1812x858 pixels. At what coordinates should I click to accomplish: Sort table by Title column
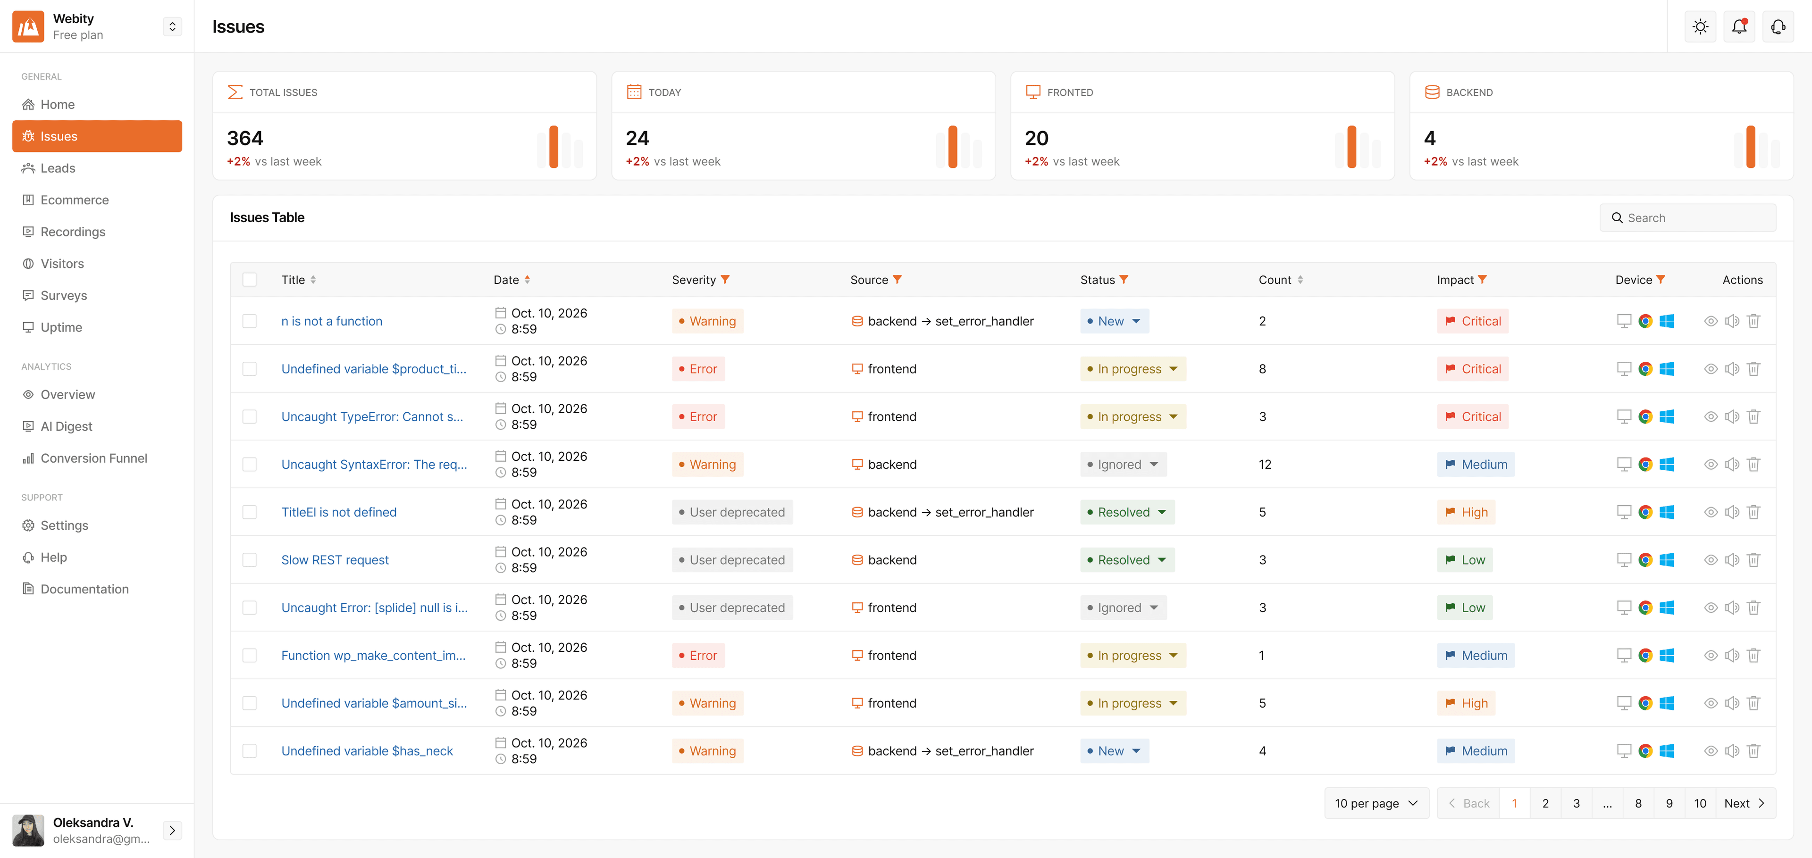coord(313,280)
